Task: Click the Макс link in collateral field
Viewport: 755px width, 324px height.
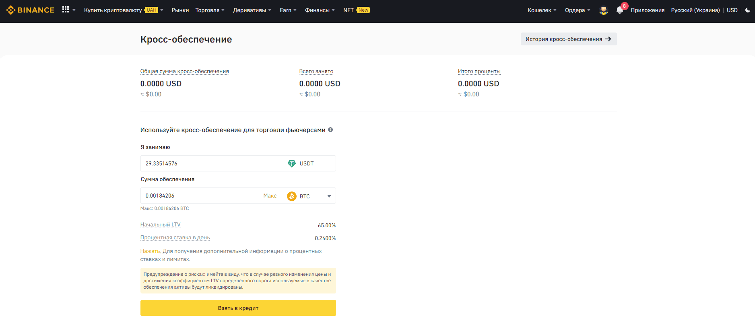Action: tap(270, 196)
